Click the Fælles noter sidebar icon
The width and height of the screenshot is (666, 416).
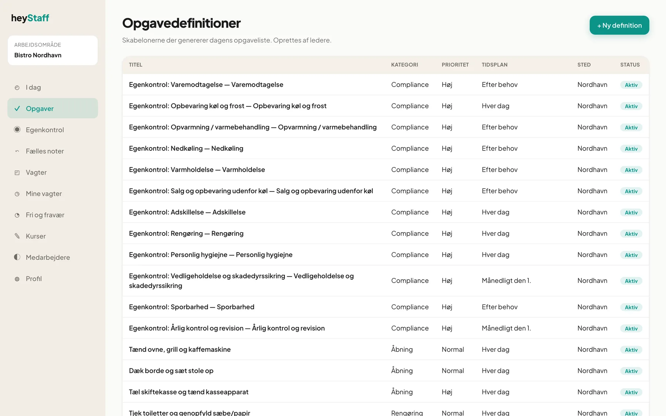pos(17,151)
